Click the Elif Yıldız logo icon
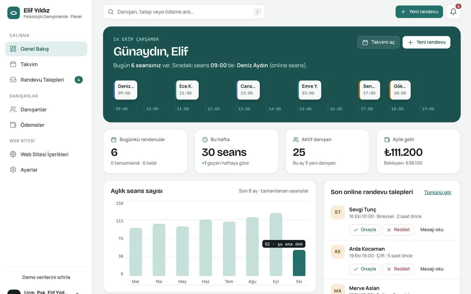The image size is (471, 294). [x=14, y=13]
